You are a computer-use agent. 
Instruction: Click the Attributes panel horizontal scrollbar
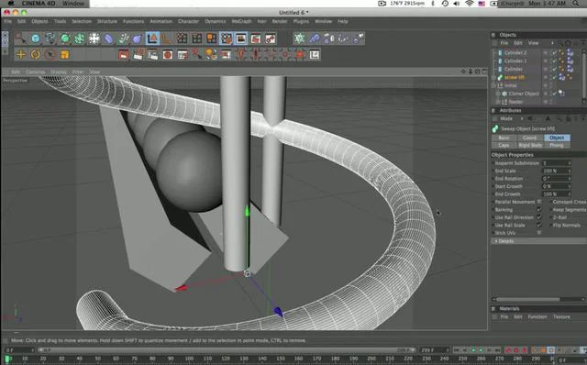click(x=528, y=299)
